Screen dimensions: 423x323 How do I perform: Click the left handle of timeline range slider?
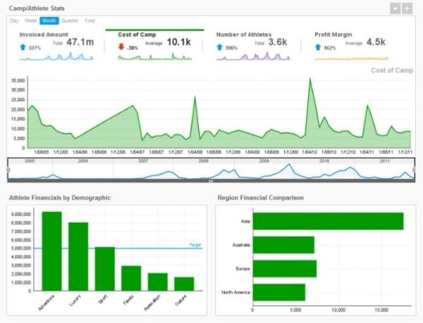[8, 170]
